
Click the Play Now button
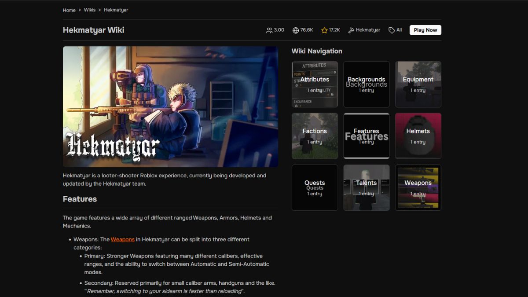click(425, 30)
